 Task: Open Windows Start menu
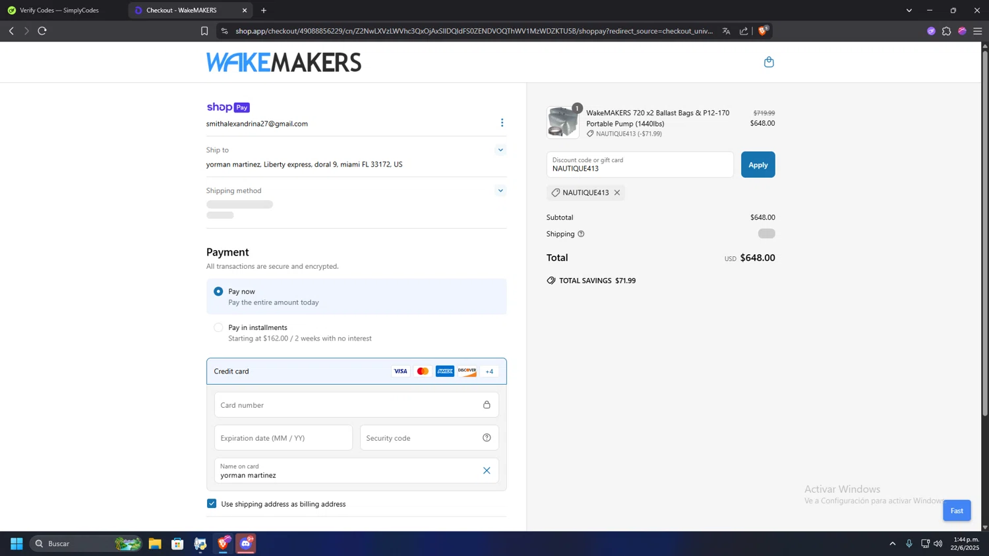coord(16,543)
